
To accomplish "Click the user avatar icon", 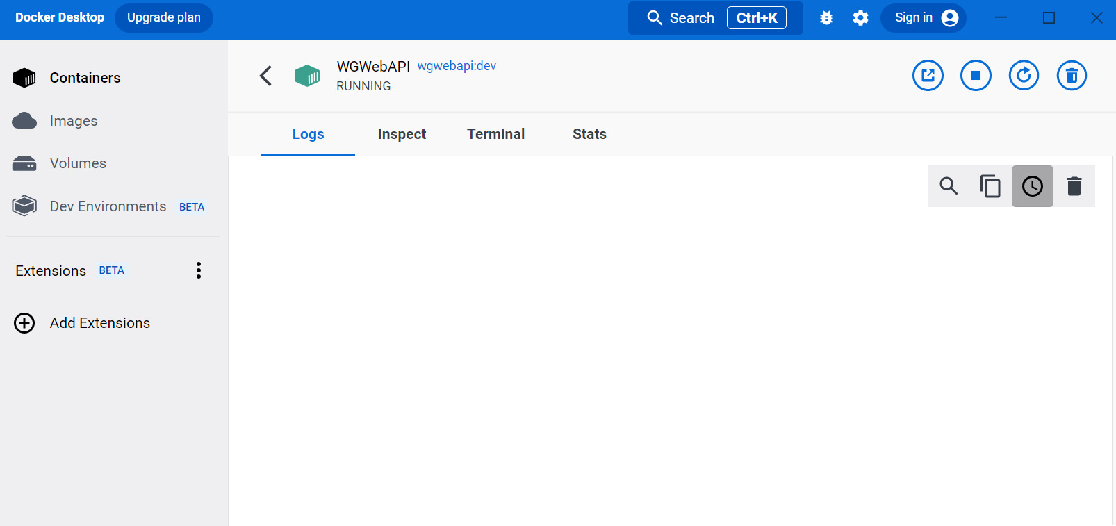I will click(950, 18).
